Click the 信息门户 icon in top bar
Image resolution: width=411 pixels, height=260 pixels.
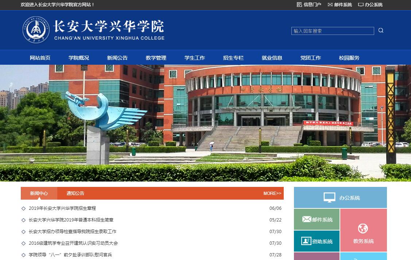coord(299,4)
